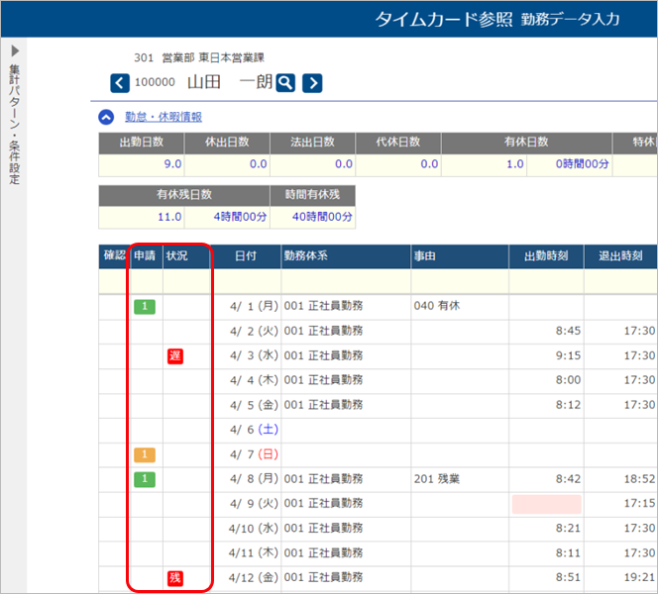
Task: Click the red 残 status badge on 4/12
Action: click(175, 578)
